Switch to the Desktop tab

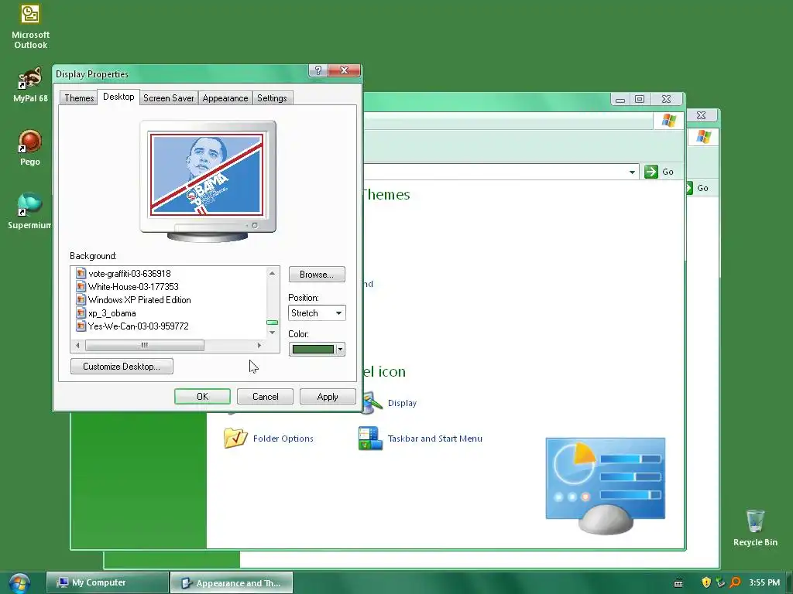coord(118,97)
